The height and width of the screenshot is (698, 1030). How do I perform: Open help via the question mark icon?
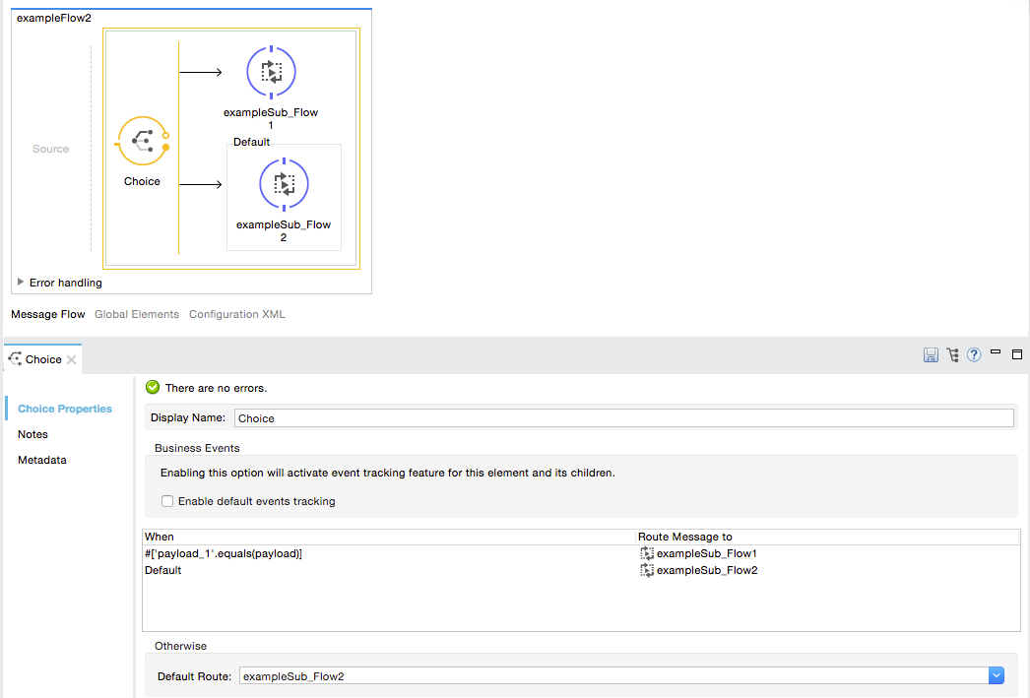tap(974, 355)
